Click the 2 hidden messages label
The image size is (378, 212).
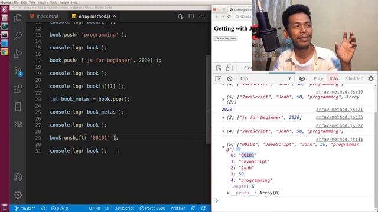[x=354, y=78]
